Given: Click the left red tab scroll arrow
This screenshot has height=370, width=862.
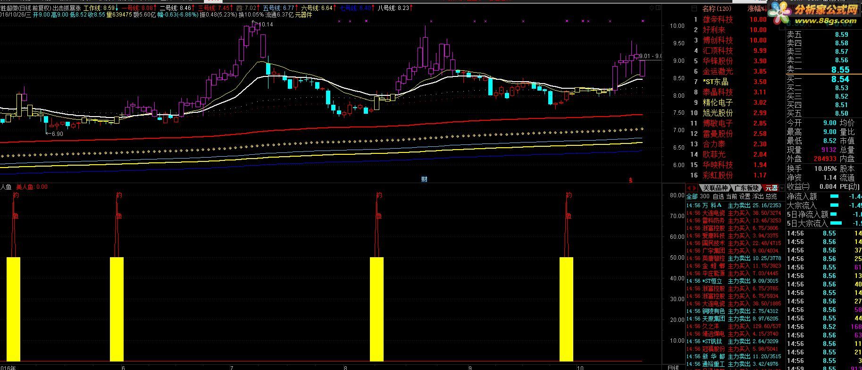Looking at the screenshot, I should click(x=688, y=188).
